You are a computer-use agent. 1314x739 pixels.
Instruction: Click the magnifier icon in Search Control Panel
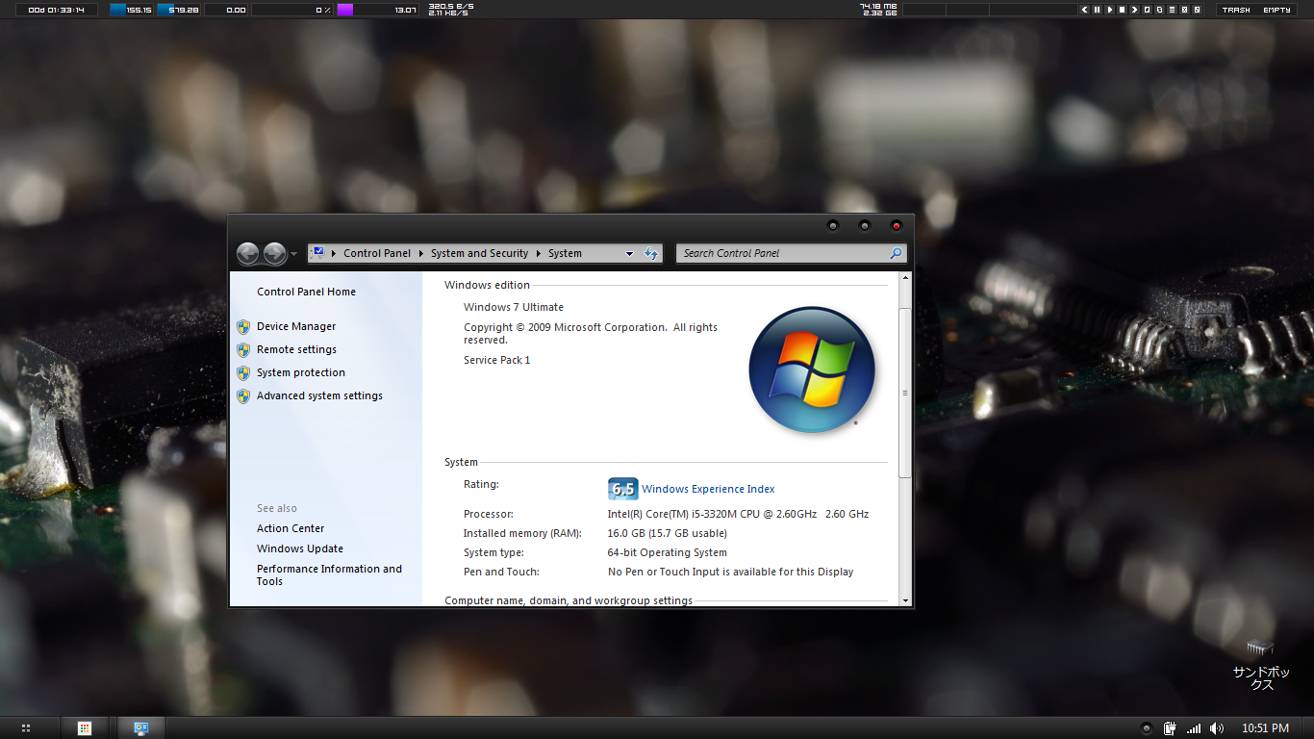(896, 253)
